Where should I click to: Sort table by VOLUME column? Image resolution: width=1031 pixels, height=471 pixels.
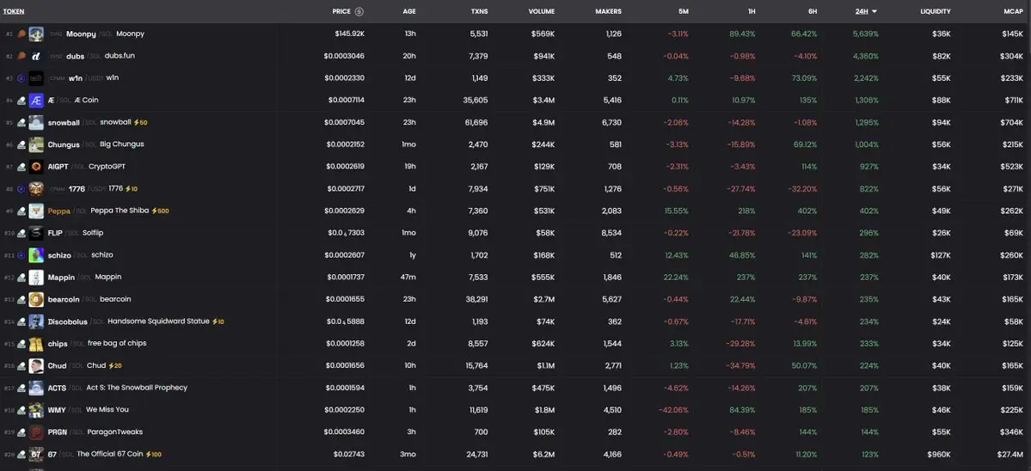click(x=542, y=11)
